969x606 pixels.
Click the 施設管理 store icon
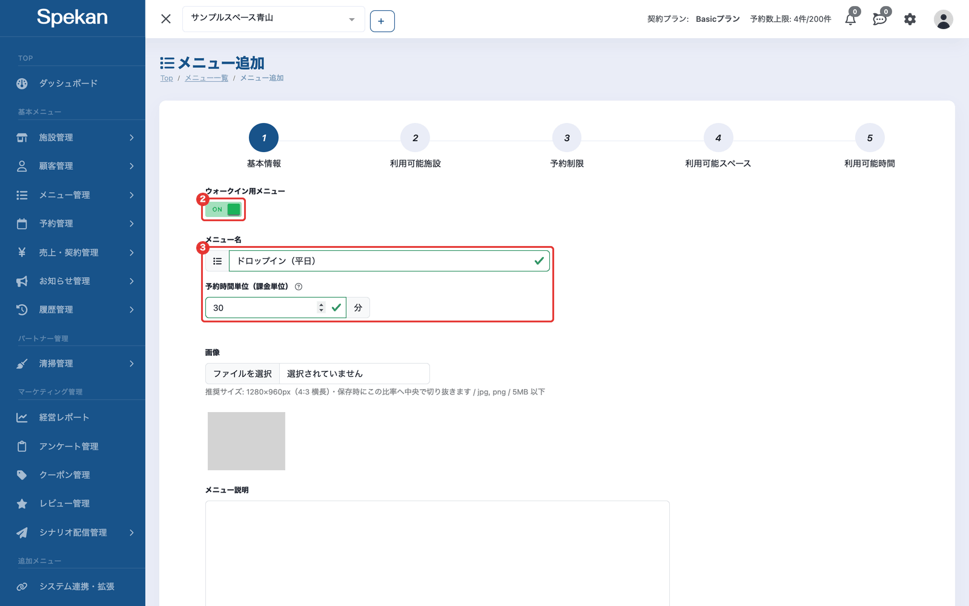coord(22,138)
